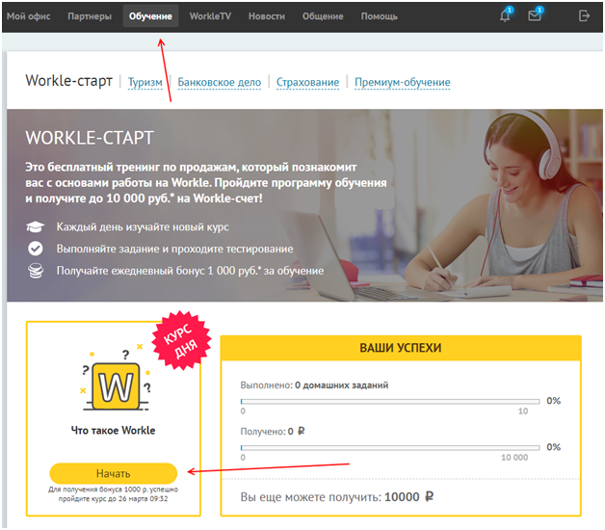
Task: Click "Выполнено: 0 домашних заданий" text
Action: pyautogui.click(x=314, y=385)
